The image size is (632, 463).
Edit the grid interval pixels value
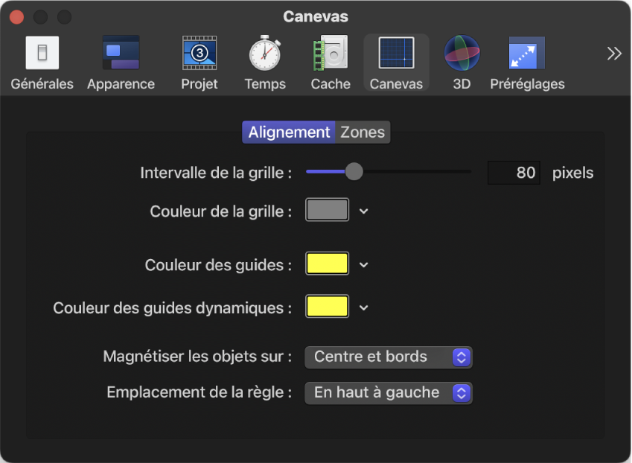514,172
